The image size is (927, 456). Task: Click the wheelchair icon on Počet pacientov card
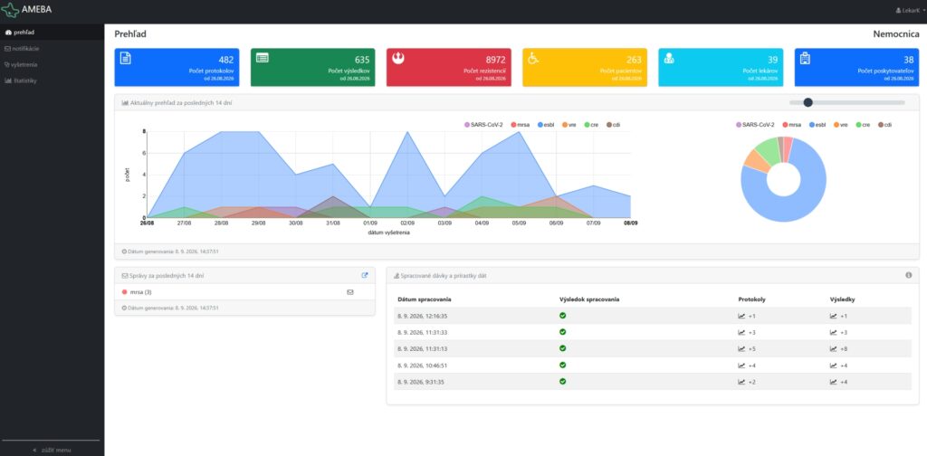(x=532, y=58)
